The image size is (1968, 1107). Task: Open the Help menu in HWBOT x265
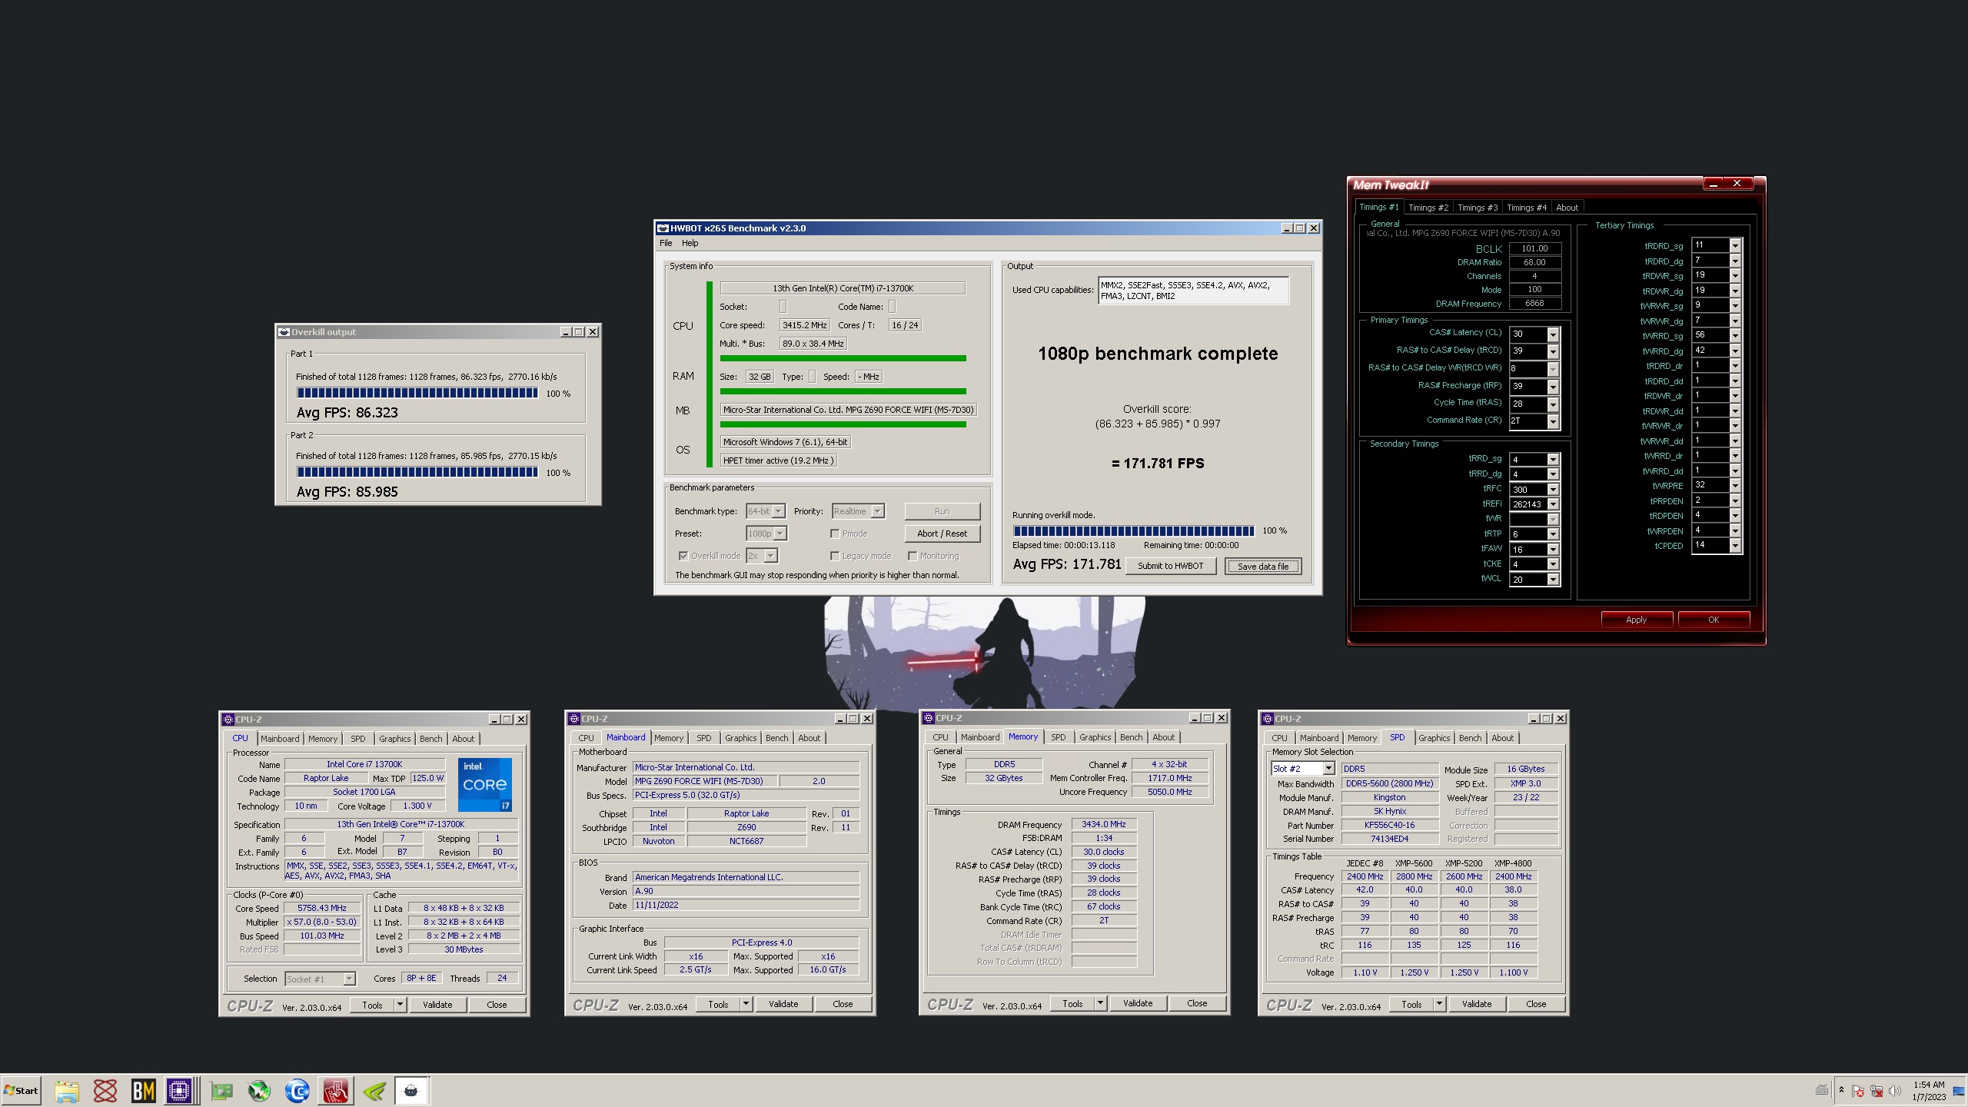690,243
